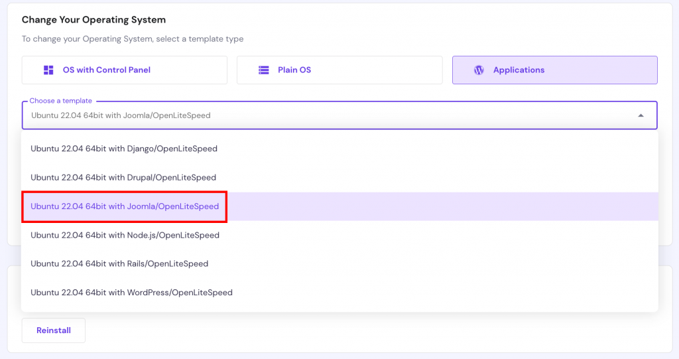Choose Ubuntu 22.04 with Django/OpenLiteSpeed
The height and width of the screenshot is (359, 679).
[124, 149]
